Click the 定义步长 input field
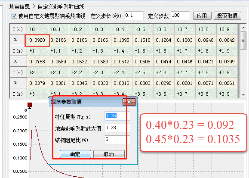 click(134, 16)
